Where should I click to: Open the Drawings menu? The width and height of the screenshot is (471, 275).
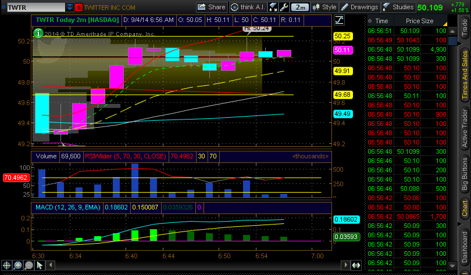pyautogui.click(x=360, y=7)
